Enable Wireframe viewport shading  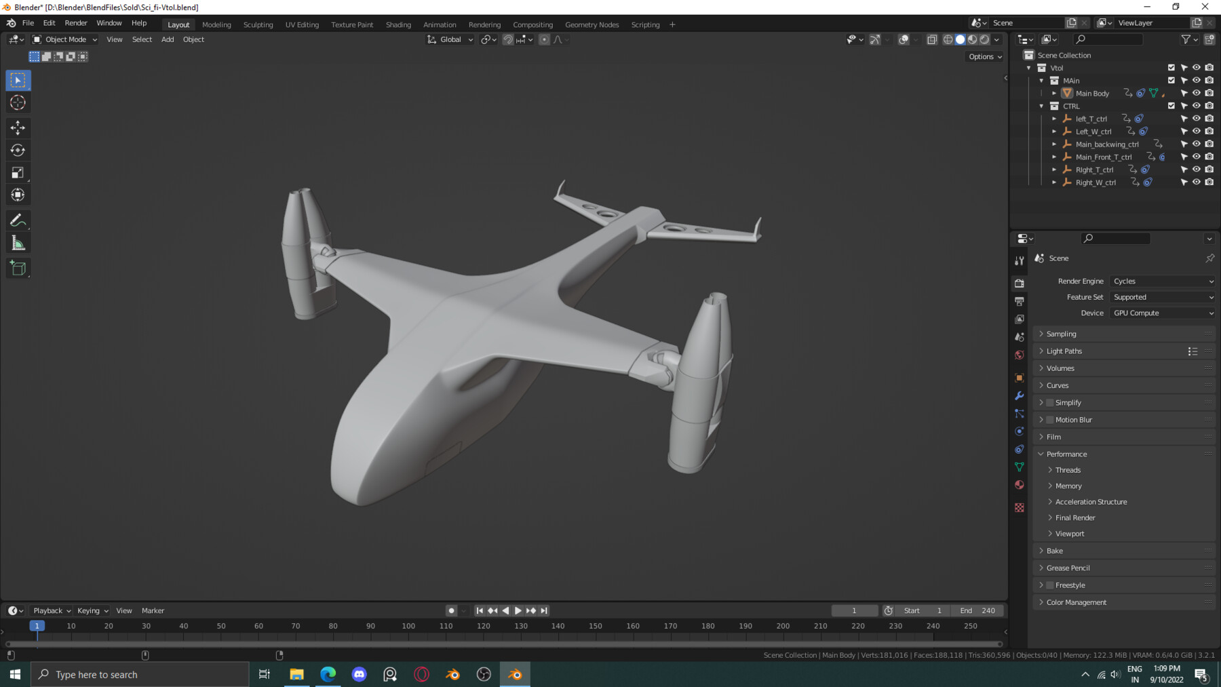pyautogui.click(x=948, y=39)
